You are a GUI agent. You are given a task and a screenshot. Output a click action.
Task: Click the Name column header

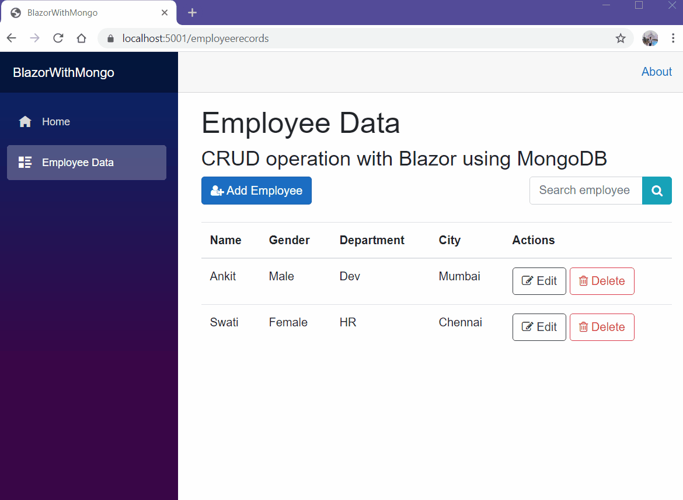coord(226,240)
